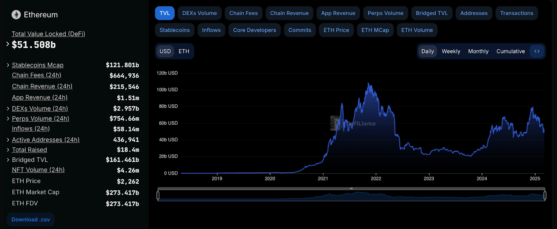This screenshot has width=557, height=229.
Task: Show Bridged TVL on the chart
Action: [x=432, y=13]
